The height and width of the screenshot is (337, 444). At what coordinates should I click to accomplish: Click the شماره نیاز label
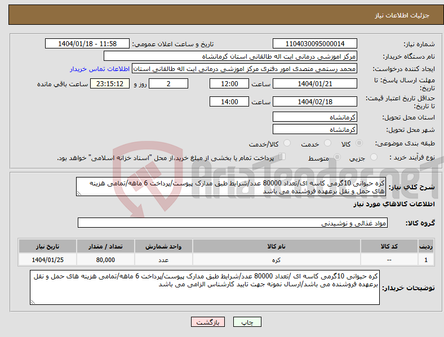coord(419,44)
